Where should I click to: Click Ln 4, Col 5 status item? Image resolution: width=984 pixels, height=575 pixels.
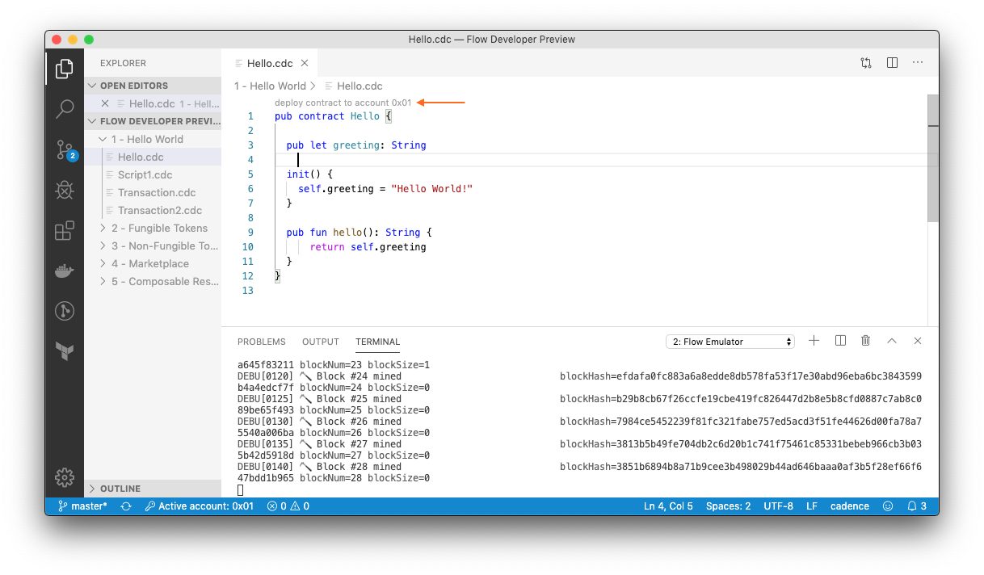(x=668, y=506)
